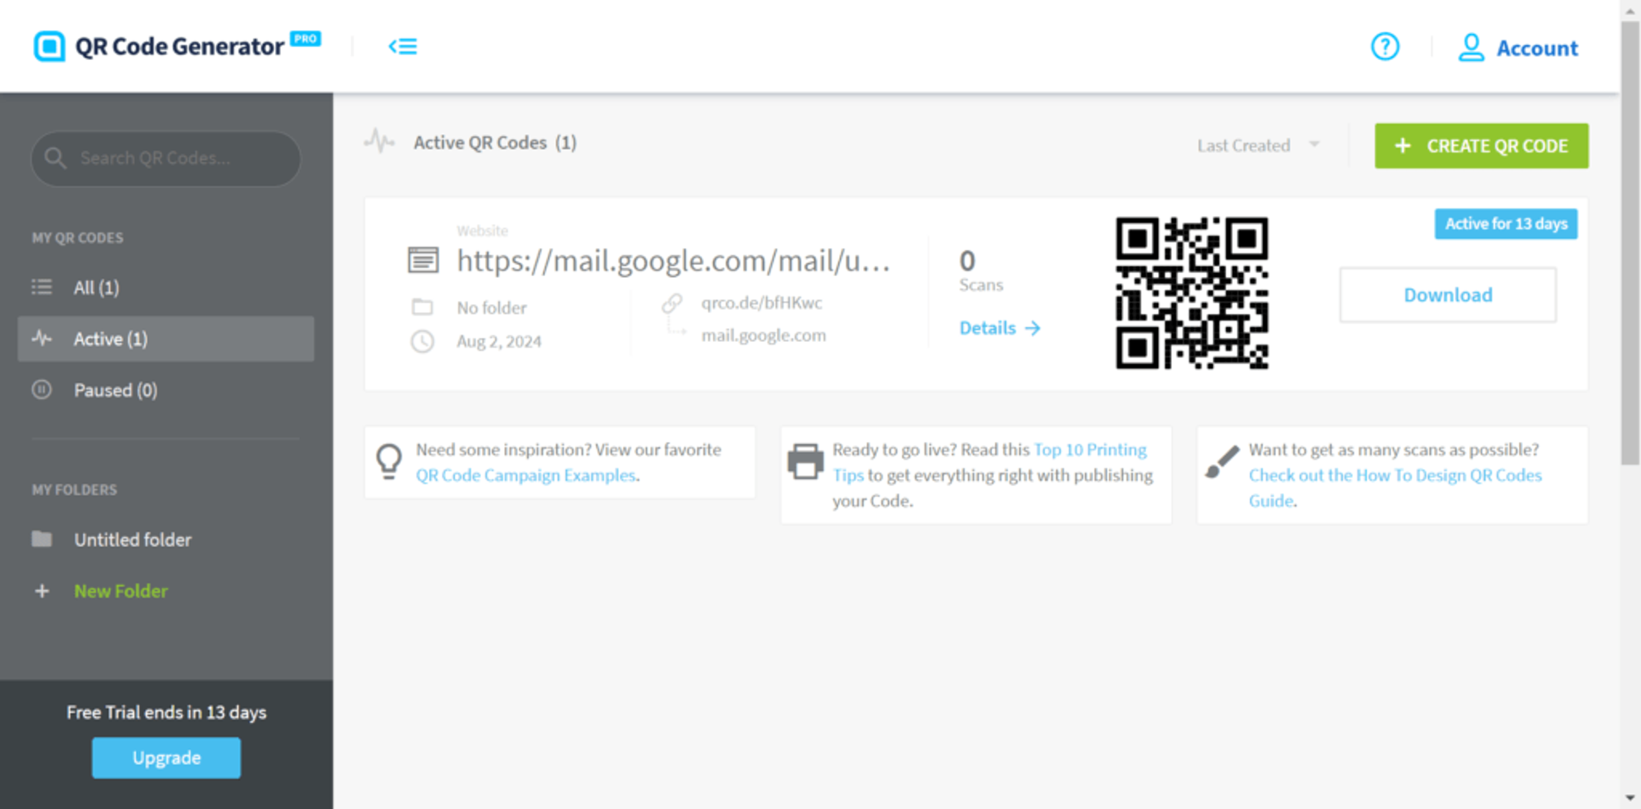Download the QR code
The width and height of the screenshot is (1641, 809).
[1447, 295]
